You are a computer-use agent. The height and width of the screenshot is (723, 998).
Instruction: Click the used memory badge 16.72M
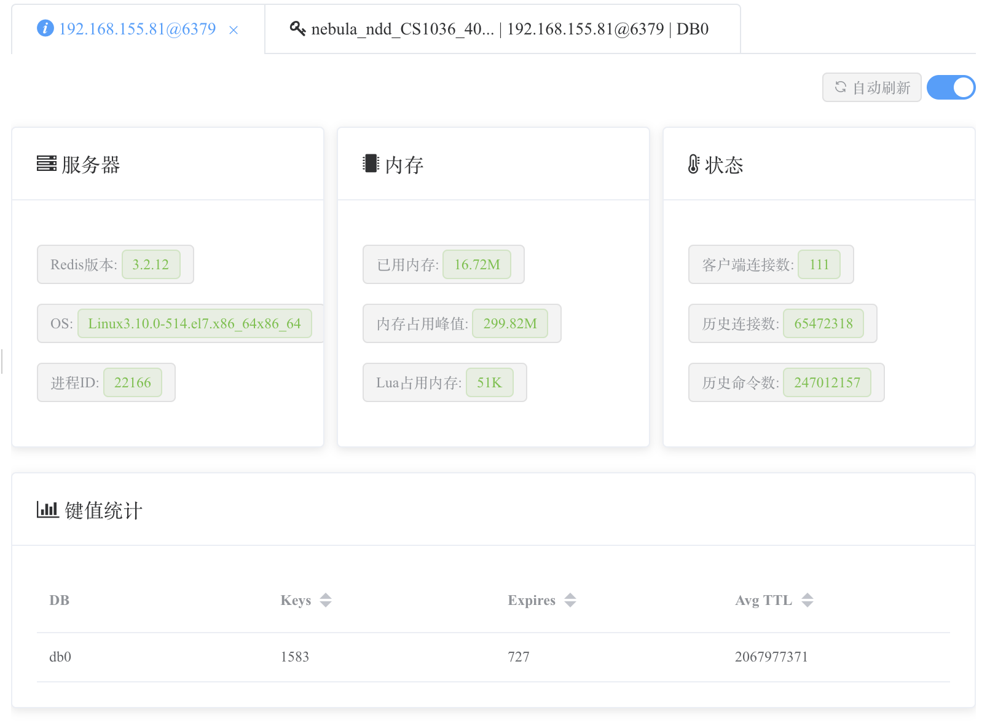478,264
